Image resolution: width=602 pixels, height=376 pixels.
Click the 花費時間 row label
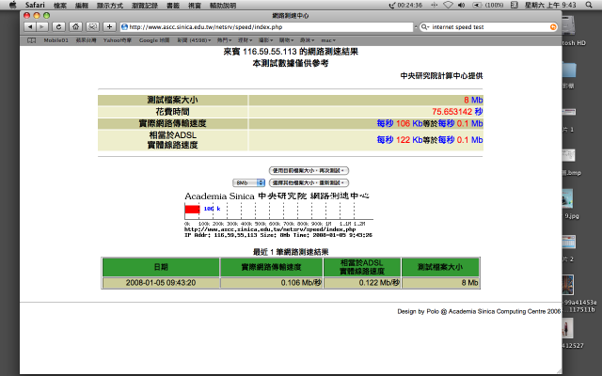172,112
